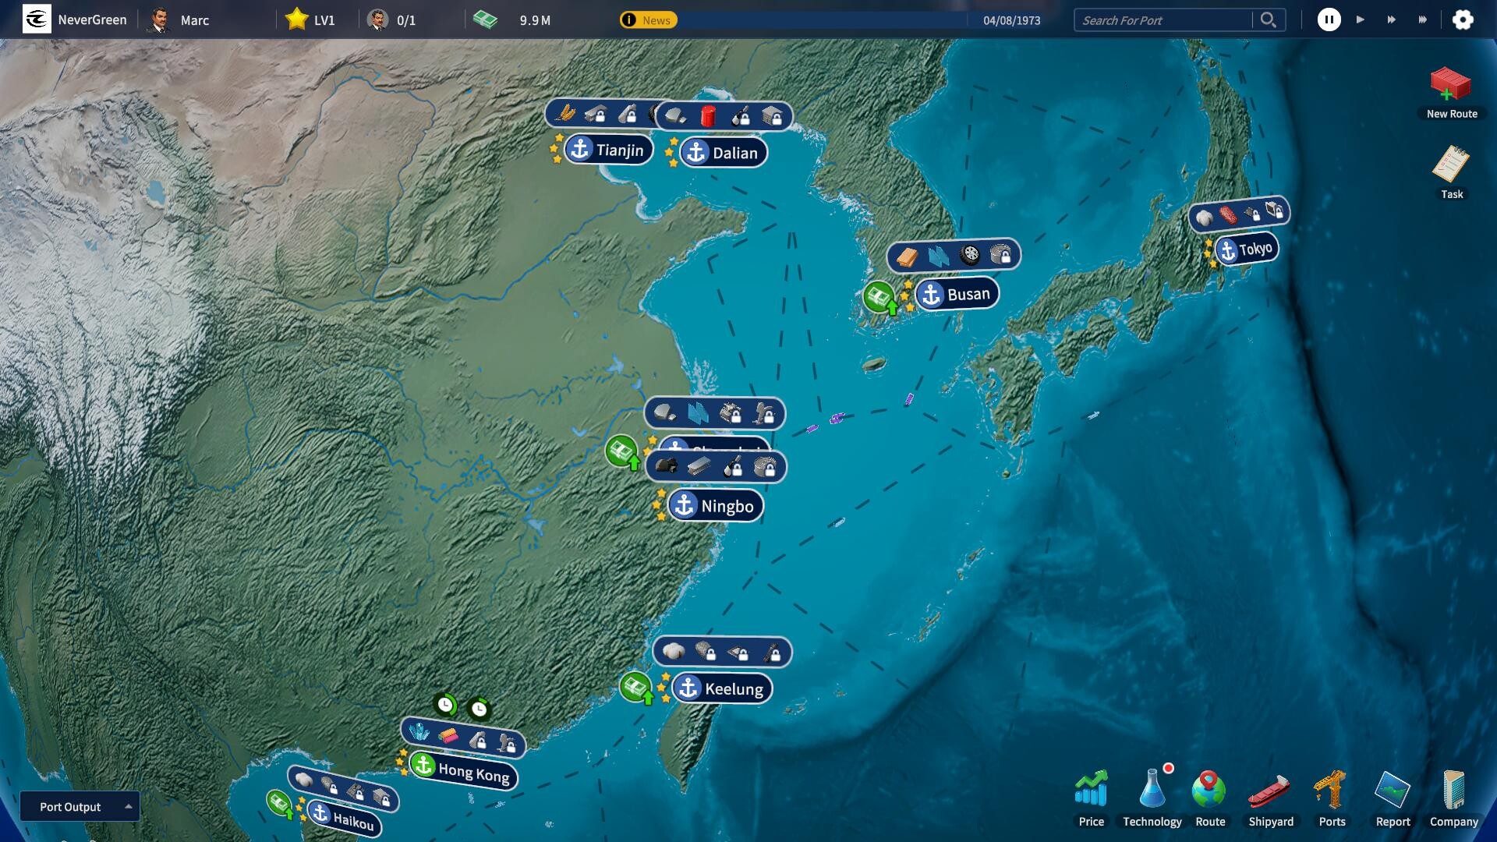Open the Tokyo port

click(1246, 248)
